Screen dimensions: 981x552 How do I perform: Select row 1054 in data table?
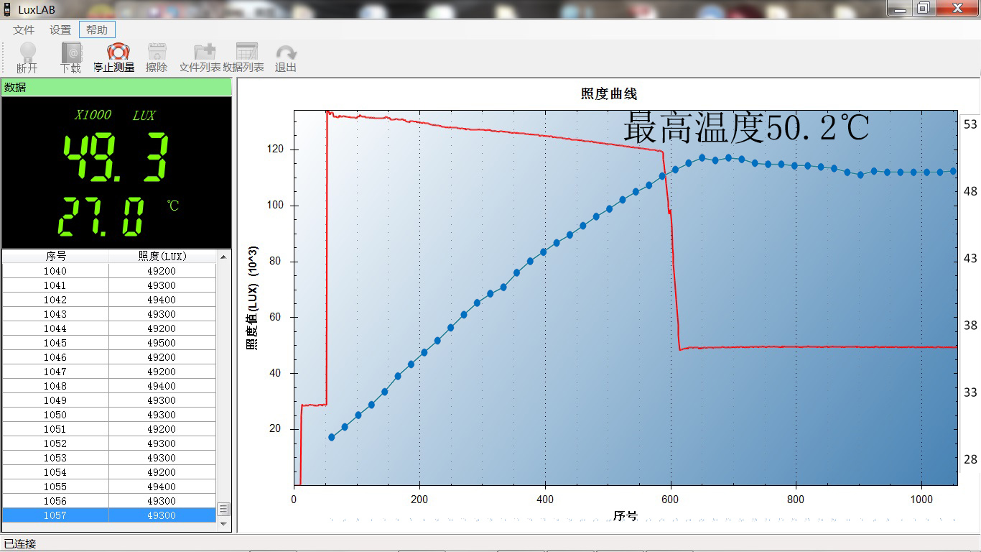[x=109, y=472]
